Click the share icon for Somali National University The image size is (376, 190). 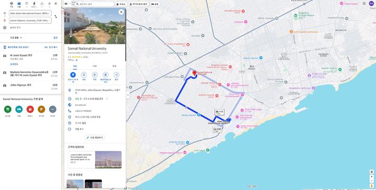click(116, 75)
